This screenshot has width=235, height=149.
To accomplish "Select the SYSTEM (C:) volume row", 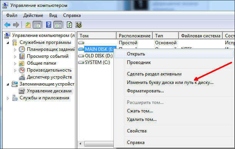I will 97,62.
